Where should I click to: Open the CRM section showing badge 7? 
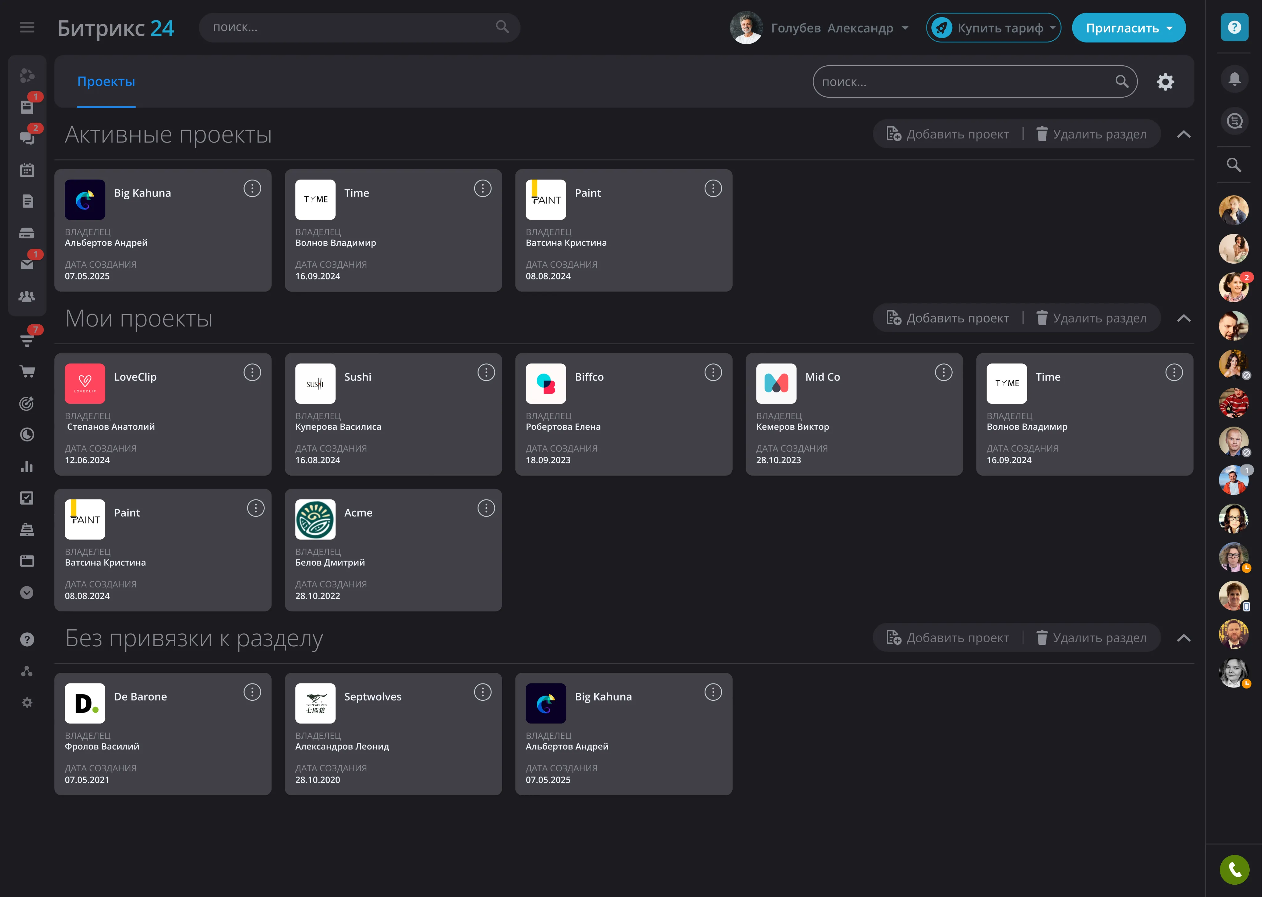[27, 340]
